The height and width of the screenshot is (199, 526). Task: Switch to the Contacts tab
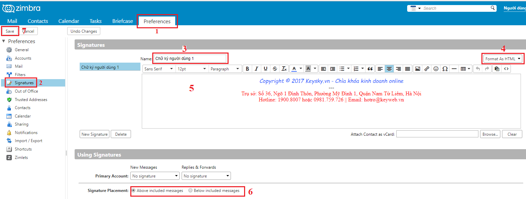tap(38, 21)
